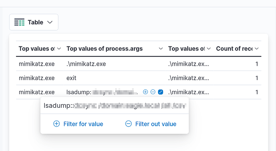The height and width of the screenshot is (151, 276).
Task: Click the plus icon beside Filter for value
Action: point(56,124)
